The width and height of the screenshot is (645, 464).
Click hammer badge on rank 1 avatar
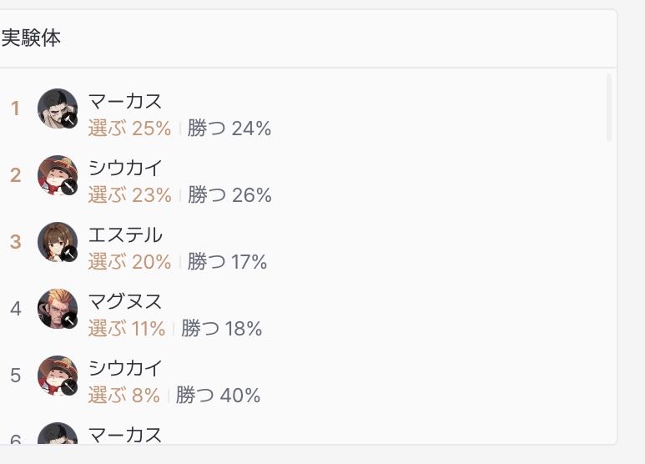click(x=69, y=120)
